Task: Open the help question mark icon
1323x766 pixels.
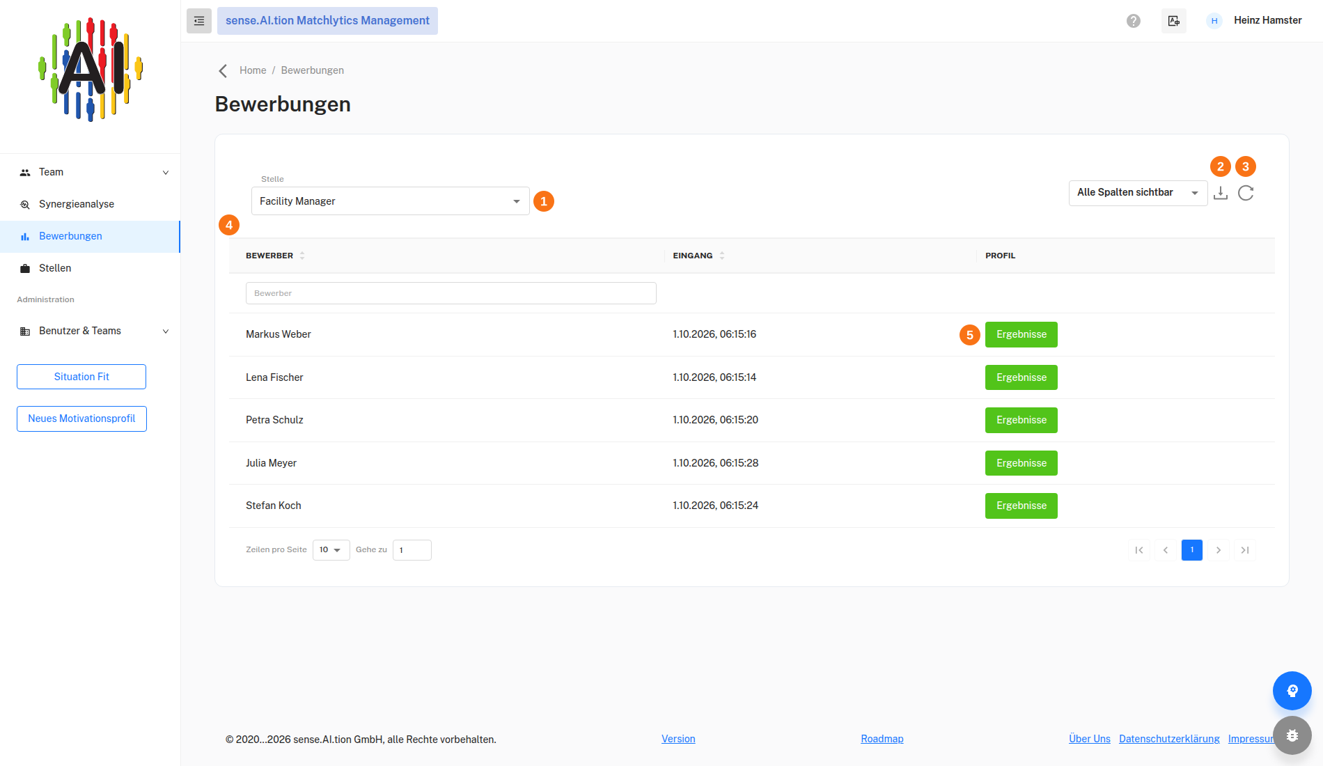Action: click(x=1134, y=21)
